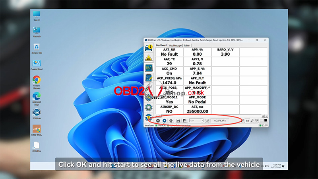Click the 8.27/8.27 s time field
318x179 pixels.
pos(220,121)
